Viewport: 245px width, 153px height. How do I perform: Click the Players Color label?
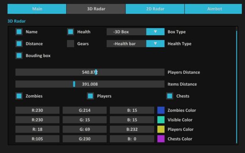pos(180,129)
